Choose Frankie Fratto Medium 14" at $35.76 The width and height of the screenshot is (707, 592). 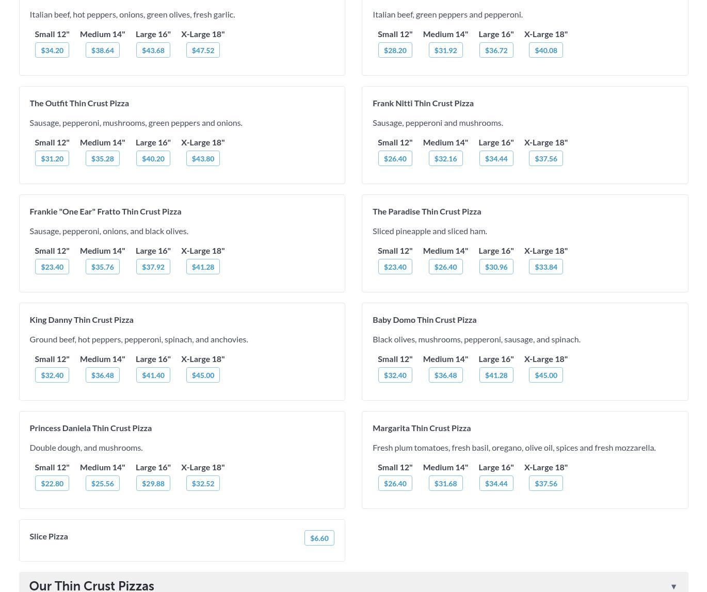pos(102,267)
